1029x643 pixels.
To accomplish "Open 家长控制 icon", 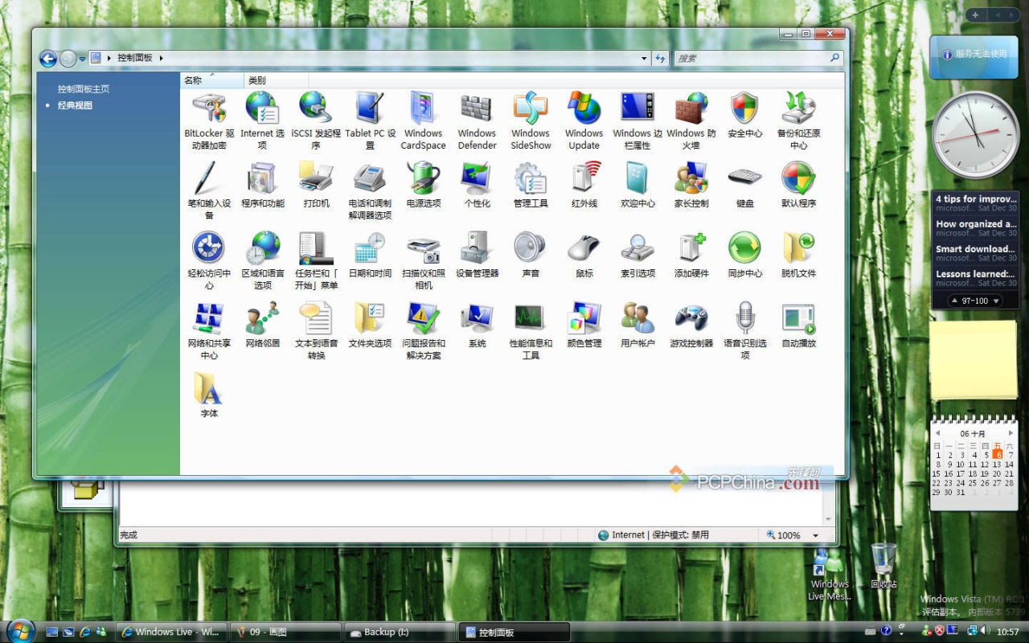I will click(x=691, y=178).
